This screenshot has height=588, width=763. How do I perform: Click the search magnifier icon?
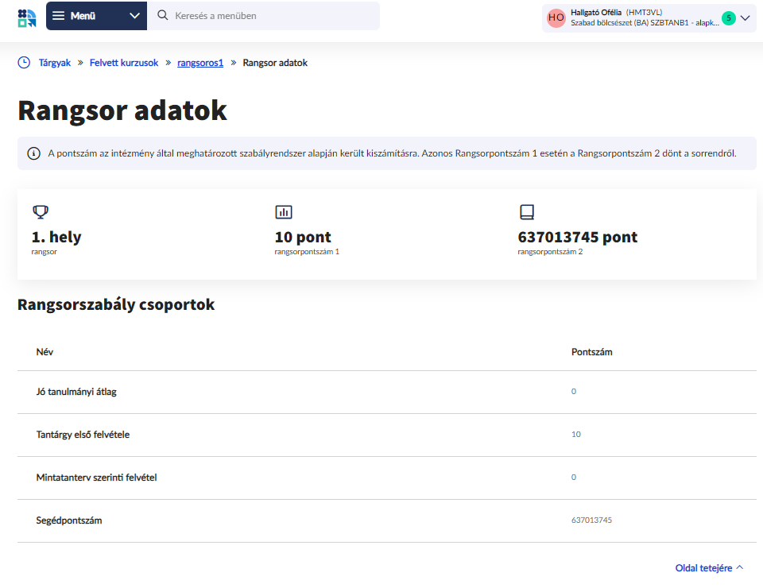click(x=163, y=16)
